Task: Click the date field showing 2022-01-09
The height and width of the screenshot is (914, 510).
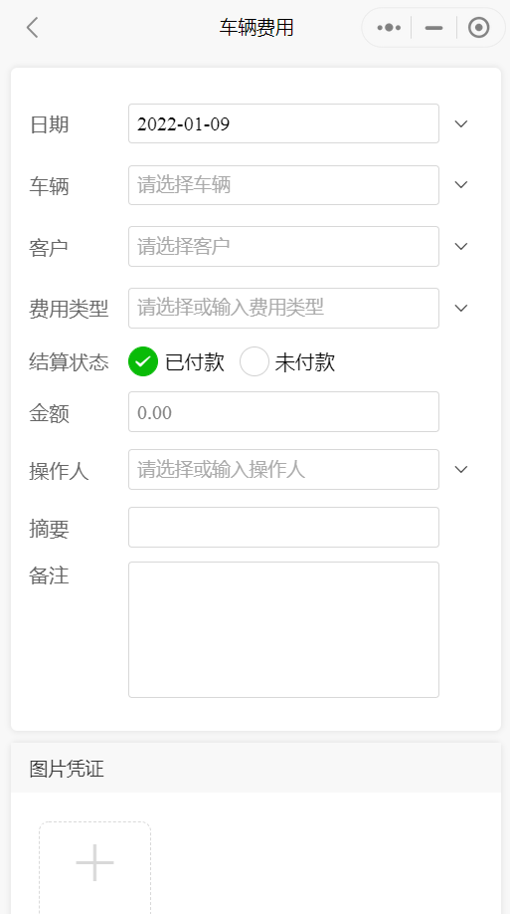Action: point(283,123)
